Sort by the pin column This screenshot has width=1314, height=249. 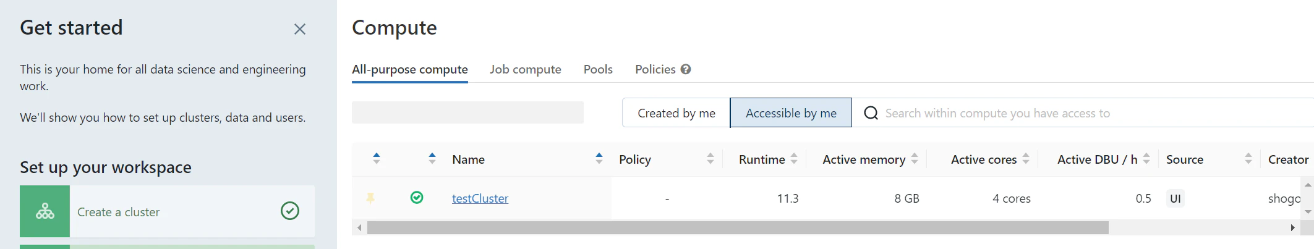(x=377, y=159)
